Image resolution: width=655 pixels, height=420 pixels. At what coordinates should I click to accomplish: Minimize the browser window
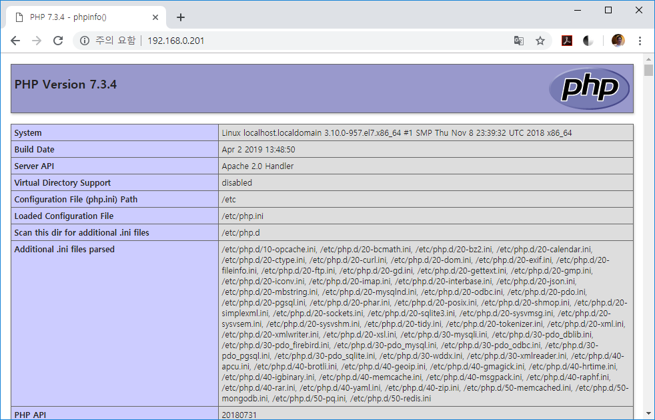click(x=578, y=10)
